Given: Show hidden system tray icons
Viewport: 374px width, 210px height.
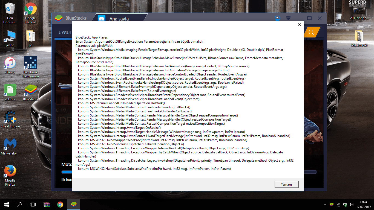Looking at the screenshot, I should [x=325, y=205].
